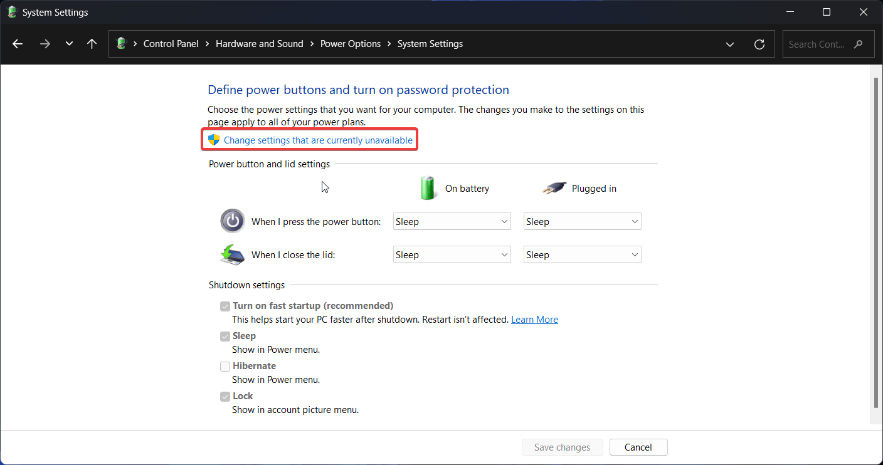
Task: Expand the address bar history dropdown
Action: pos(730,44)
